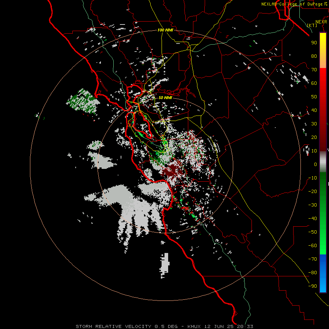The height and width of the screenshot is (329, 329).
Task: Click the 30 value on the velocity scale
Action: click(x=314, y=124)
